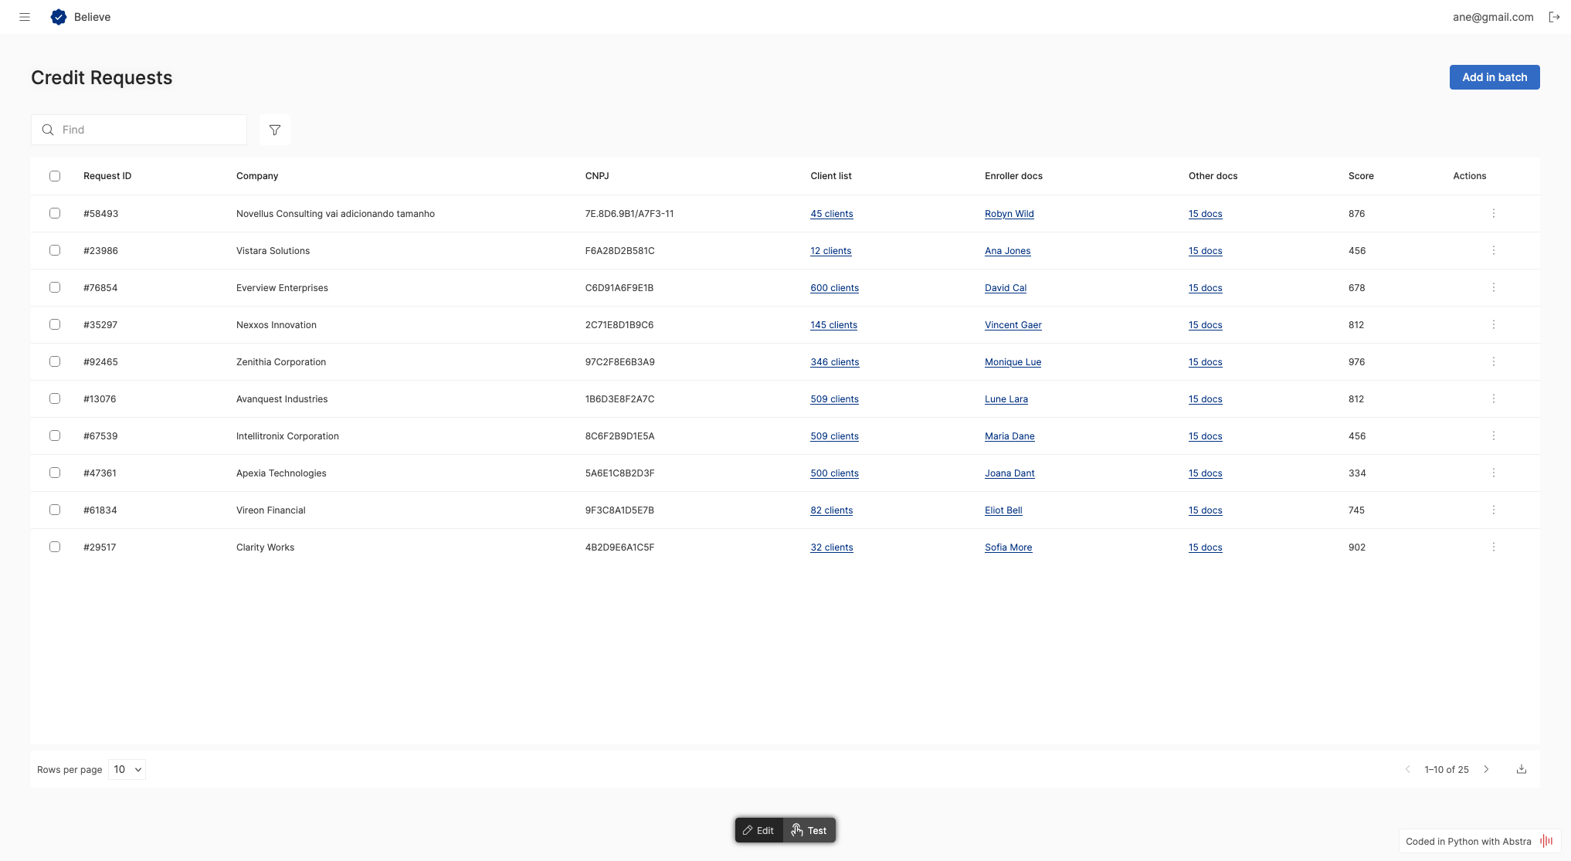Open actions menu for Intellitronix Corporation

point(1494,436)
